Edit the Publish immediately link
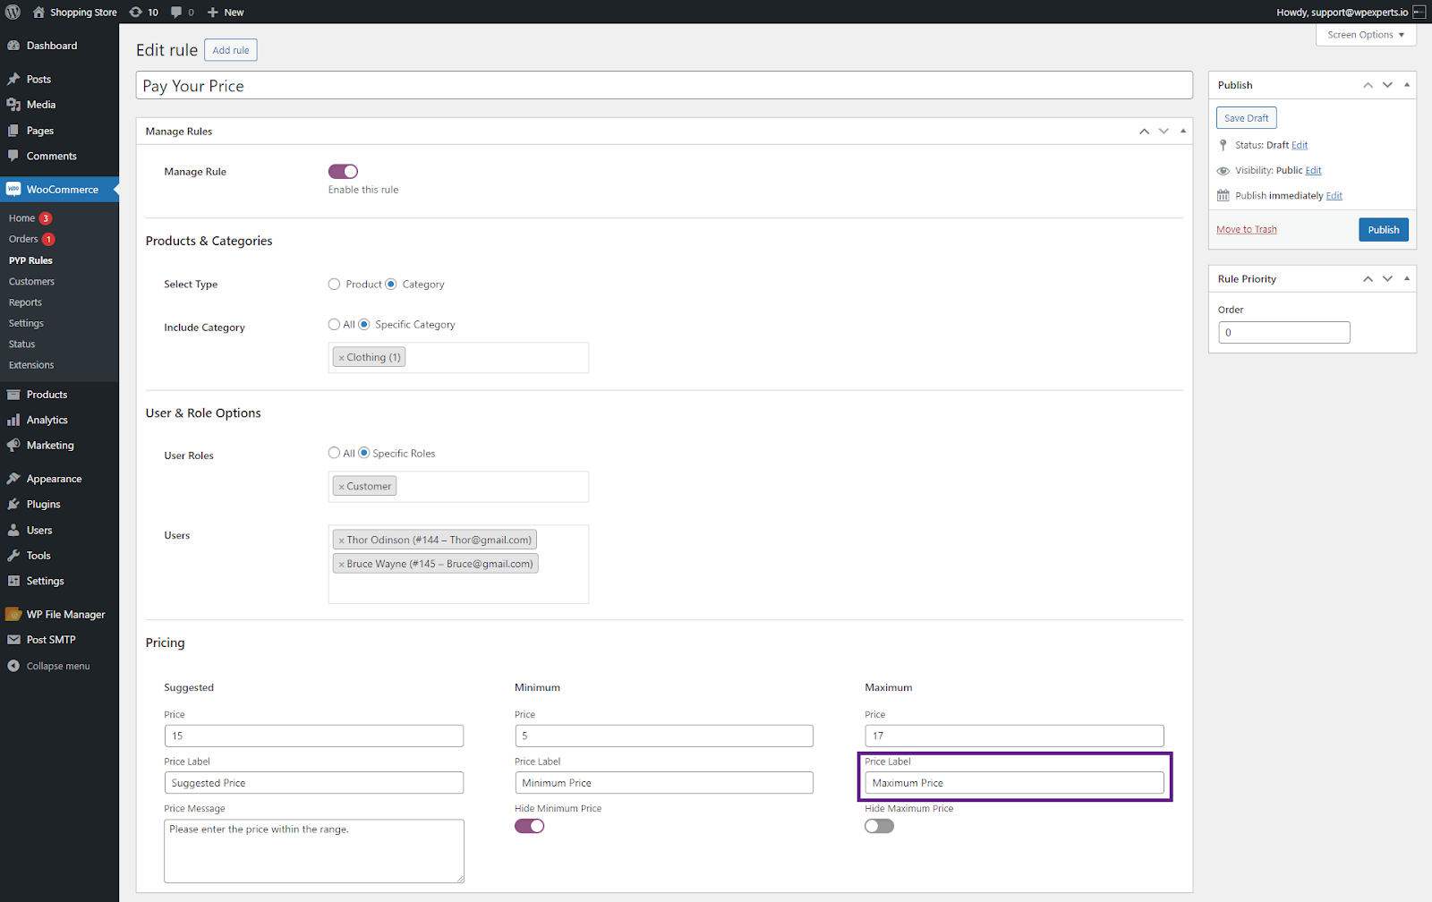Screen dimensions: 1432x902 [1334, 196]
